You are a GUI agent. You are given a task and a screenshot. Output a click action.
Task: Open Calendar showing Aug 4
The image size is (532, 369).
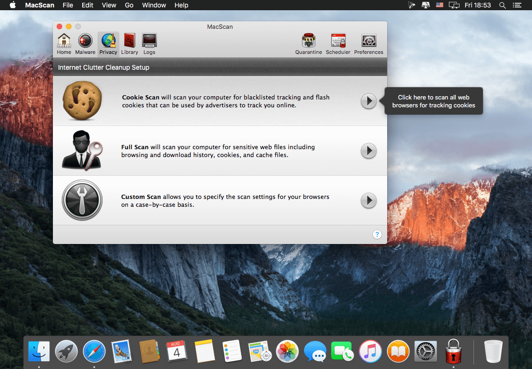(x=177, y=351)
